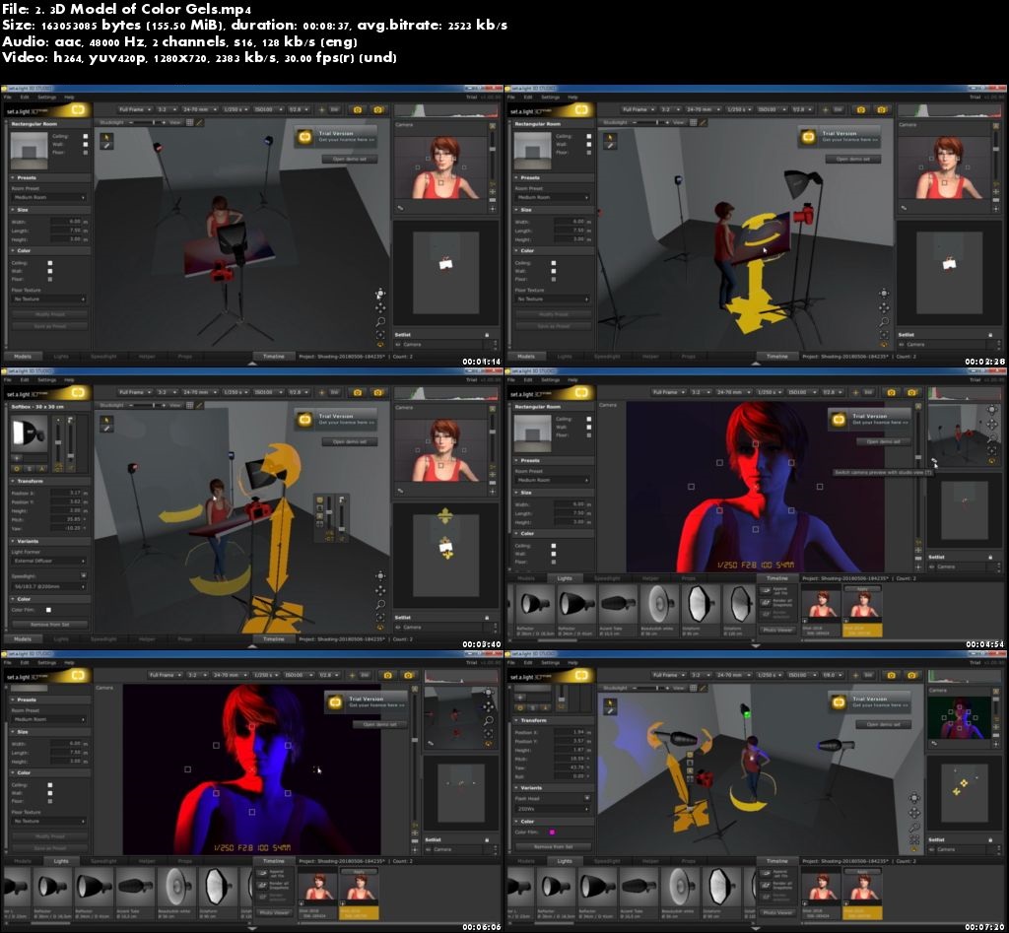Click the pan view arrows icon in 00:01:14 frame
Image resolution: width=1009 pixels, height=933 pixels.
(380, 307)
